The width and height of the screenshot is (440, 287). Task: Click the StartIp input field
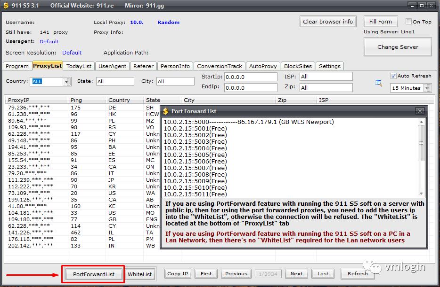pyautogui.click(x=251, y=77)
